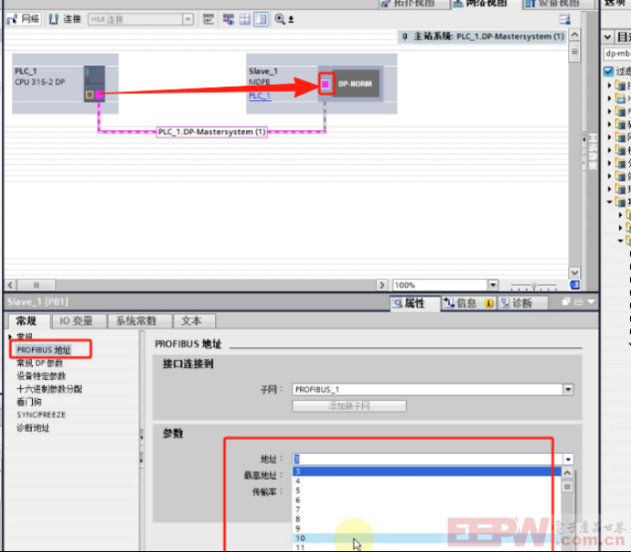Click the pink DP port on PLC_1

click(x=99, y=96)
